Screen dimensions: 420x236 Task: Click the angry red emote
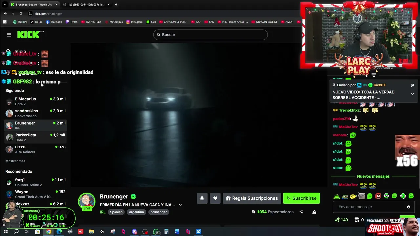(378, 196)
